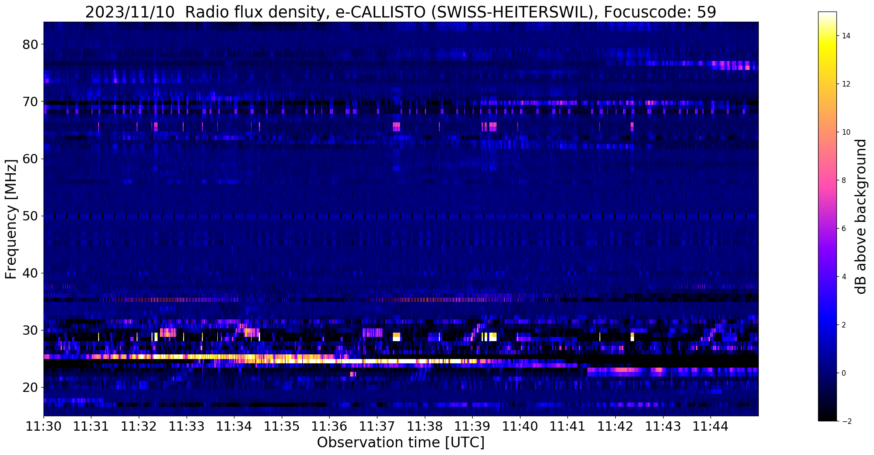Viewport: 874px width, 455px height.
Task: Click the 70 frequency tick label
Action: pos(30,101)
